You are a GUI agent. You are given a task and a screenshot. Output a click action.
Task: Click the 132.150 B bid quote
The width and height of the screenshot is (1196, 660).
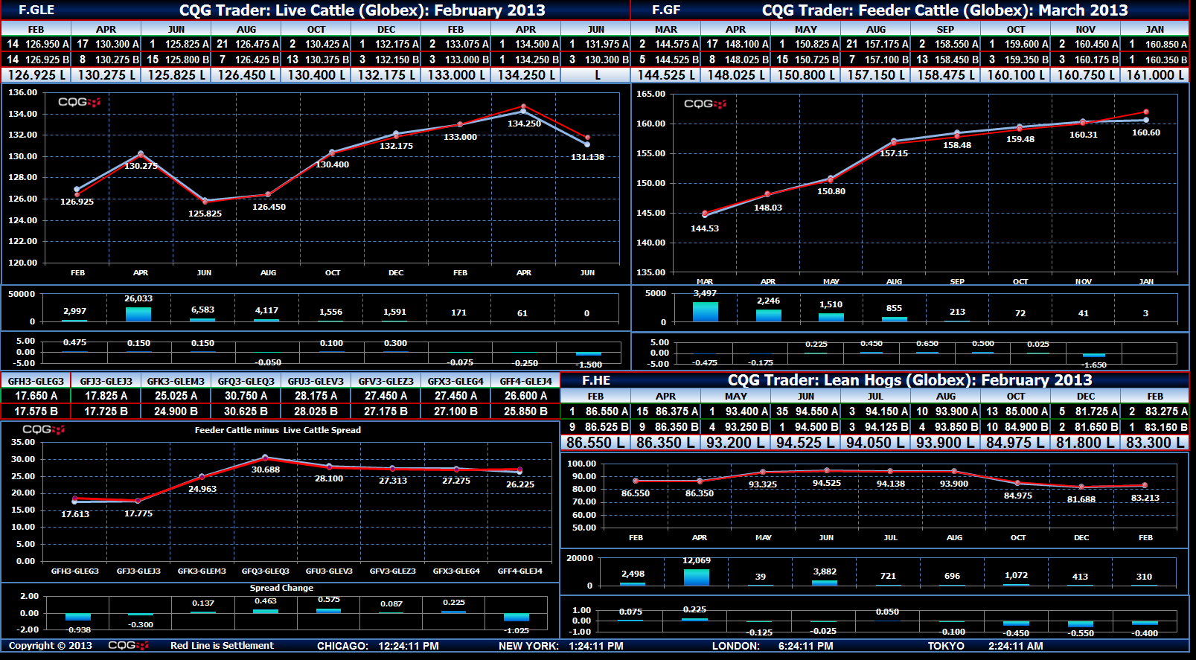[397, 60]
